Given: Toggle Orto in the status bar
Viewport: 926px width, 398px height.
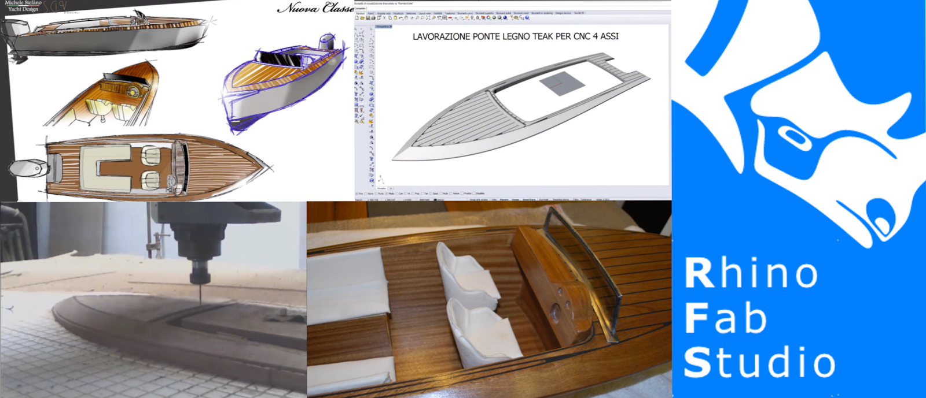Looking at the screenshot, I should (x=494, y=200).
